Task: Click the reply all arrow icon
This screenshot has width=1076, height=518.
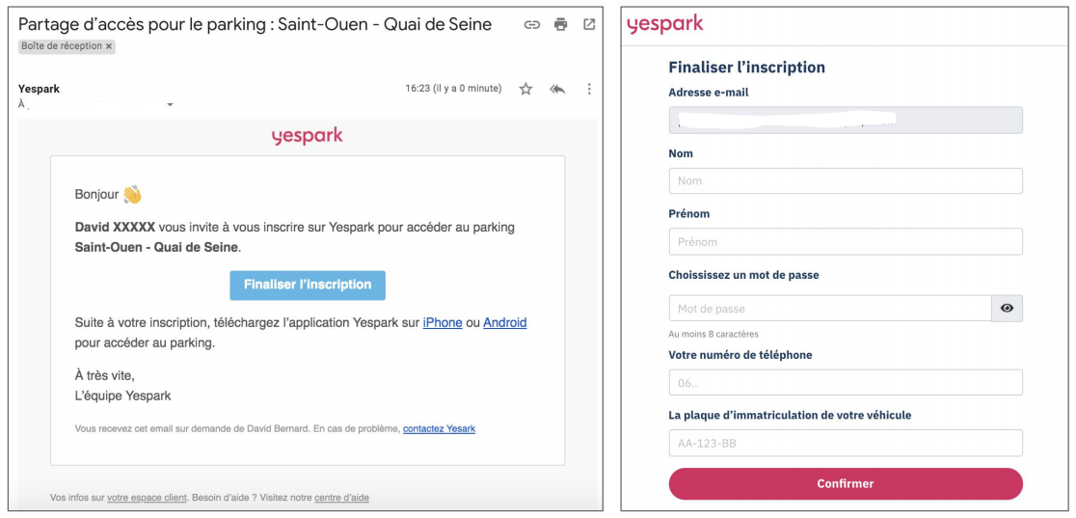Action: [557, 89]
